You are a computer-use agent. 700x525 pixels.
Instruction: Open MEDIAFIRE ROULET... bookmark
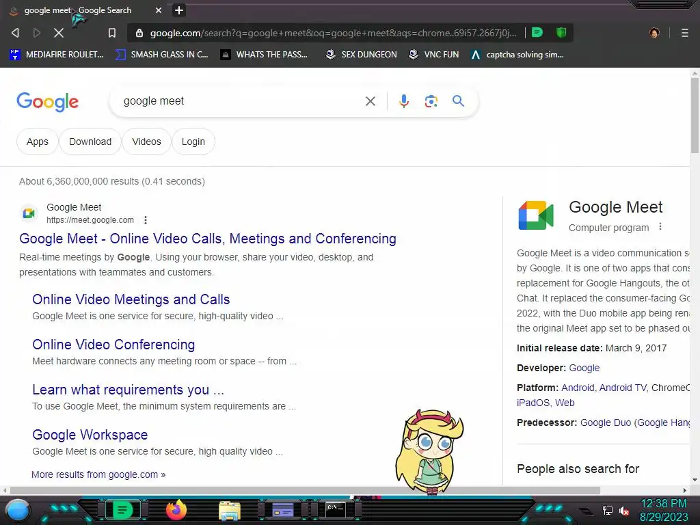[57, 55]
